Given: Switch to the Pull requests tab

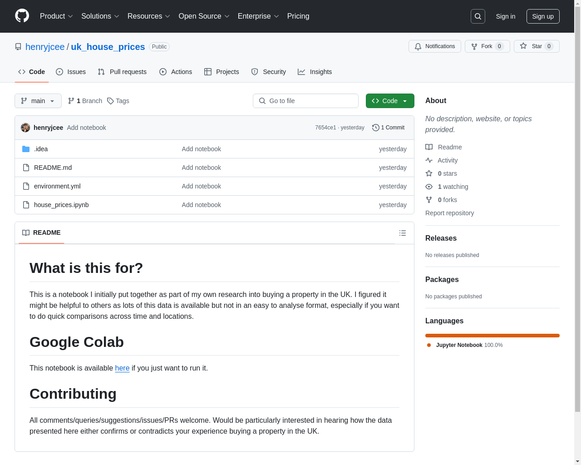Looking at the screenshot, I should pyautogui.click(x=122, y=72).
